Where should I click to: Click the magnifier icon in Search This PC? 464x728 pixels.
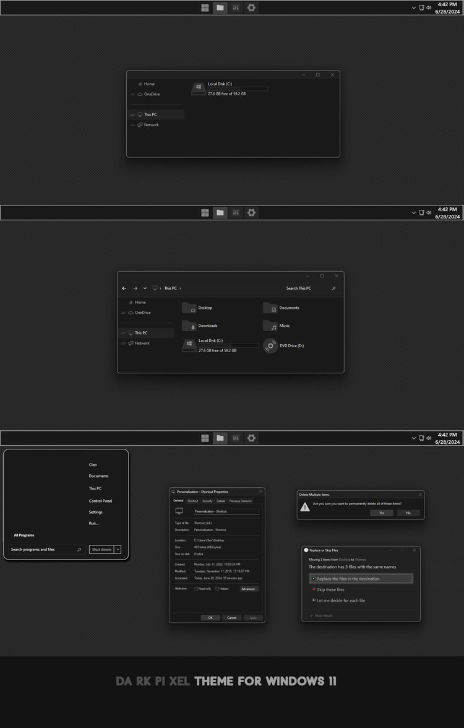(x=333, y=288)
